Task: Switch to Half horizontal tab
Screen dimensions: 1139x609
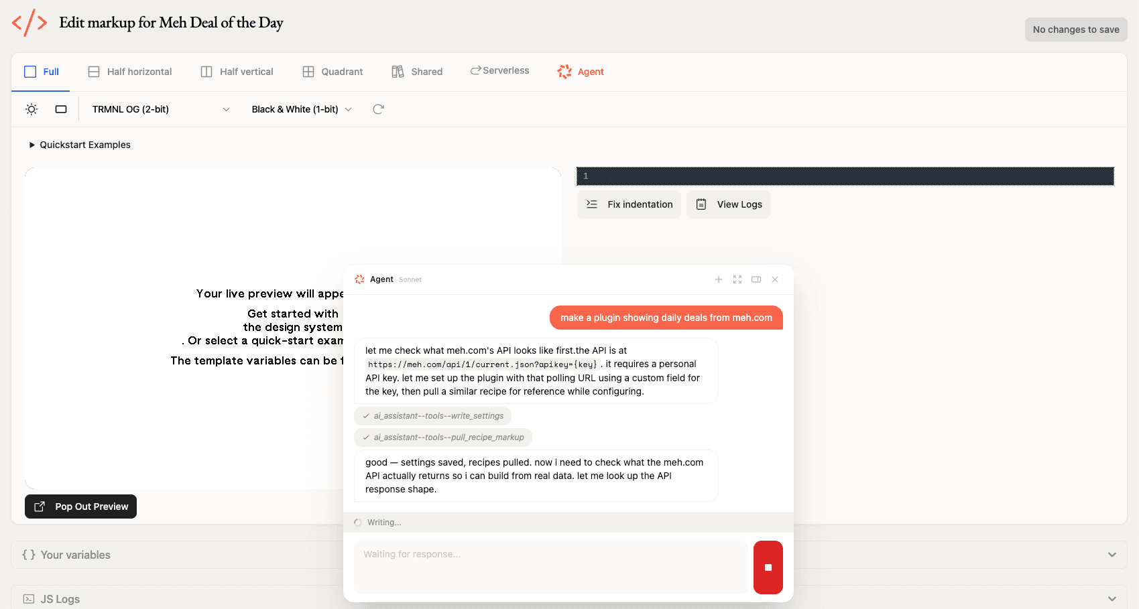Action: (130, 72)
